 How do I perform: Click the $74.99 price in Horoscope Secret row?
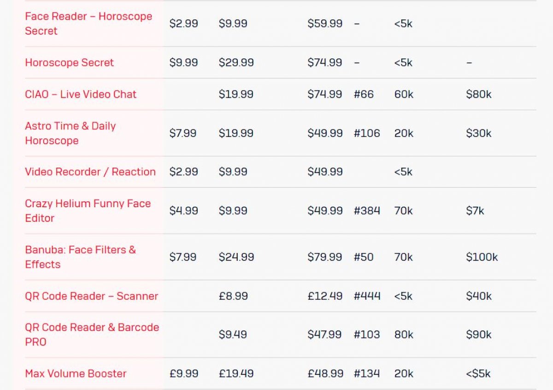(325, 63)
